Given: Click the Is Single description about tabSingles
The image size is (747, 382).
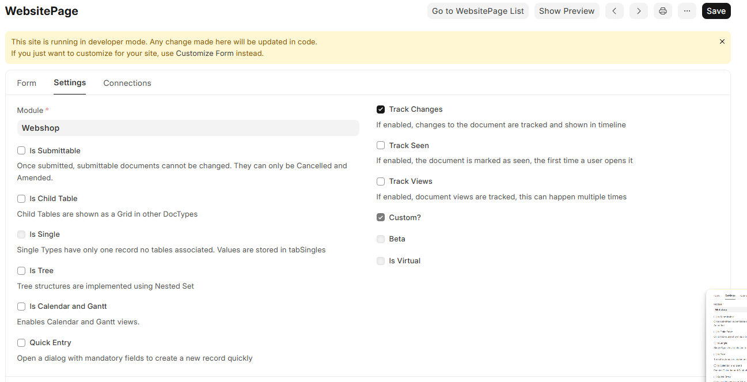Looking at the screenshot, I should pyautogui.click(x=171, y=250).
